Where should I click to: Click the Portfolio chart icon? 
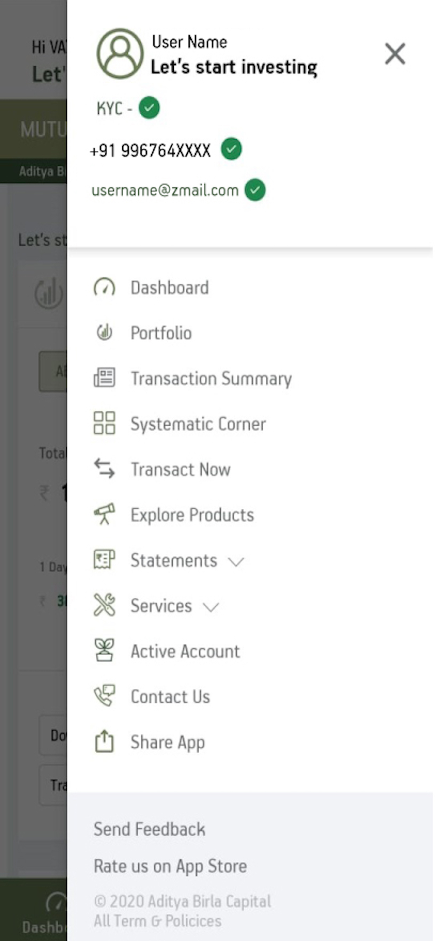click(104, 333)
